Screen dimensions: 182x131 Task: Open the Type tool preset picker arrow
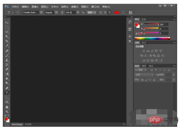point(13,12)
